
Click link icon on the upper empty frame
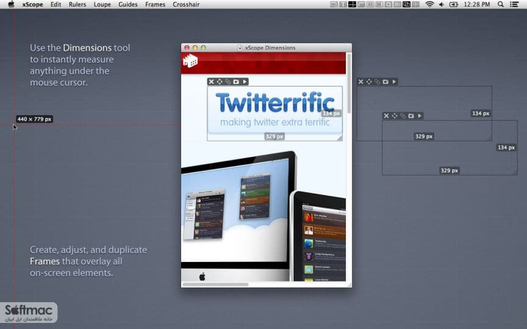coord(377,82)
